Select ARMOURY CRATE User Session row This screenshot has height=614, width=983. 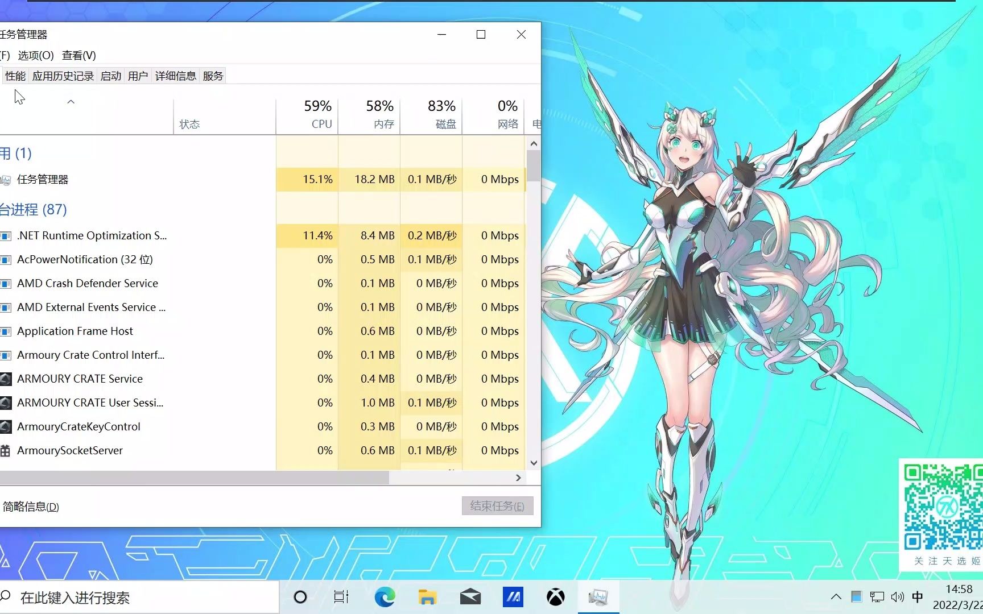click(x=262, y=403)
